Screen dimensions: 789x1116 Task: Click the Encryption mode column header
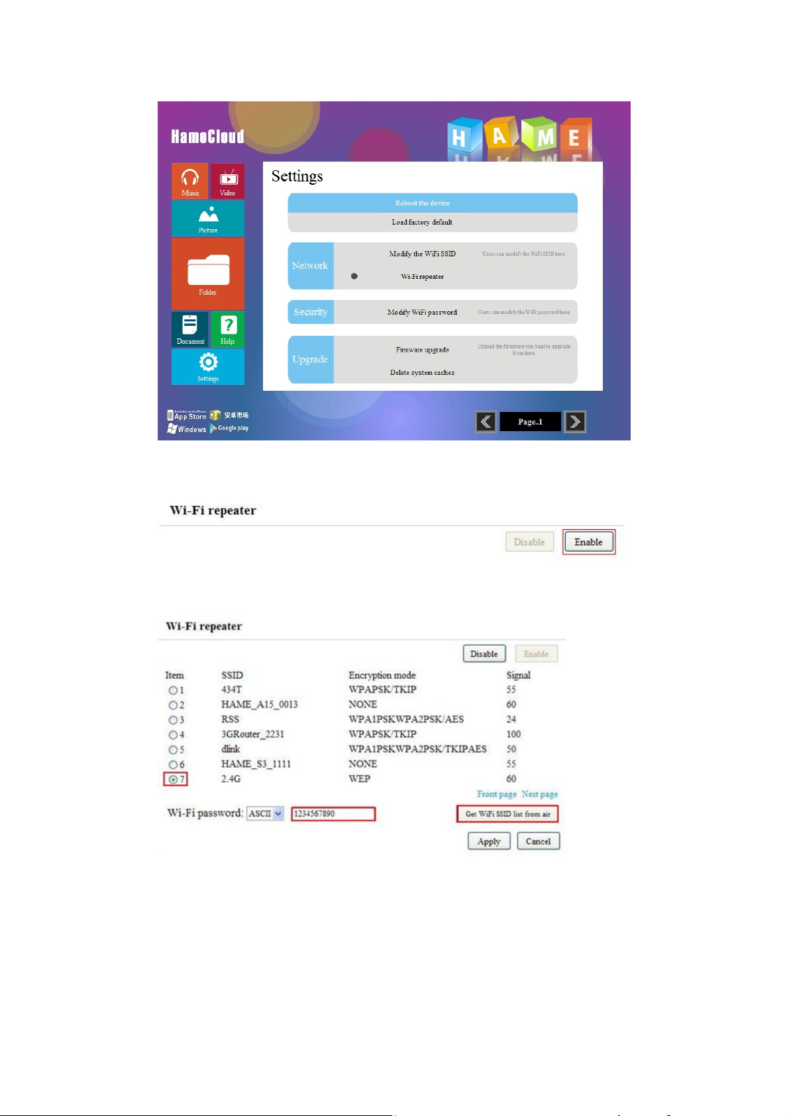382,676
